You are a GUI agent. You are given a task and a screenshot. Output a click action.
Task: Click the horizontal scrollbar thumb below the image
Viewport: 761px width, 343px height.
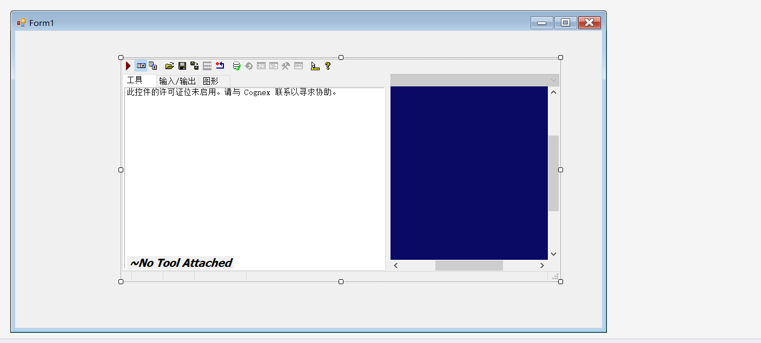[468, 265]
